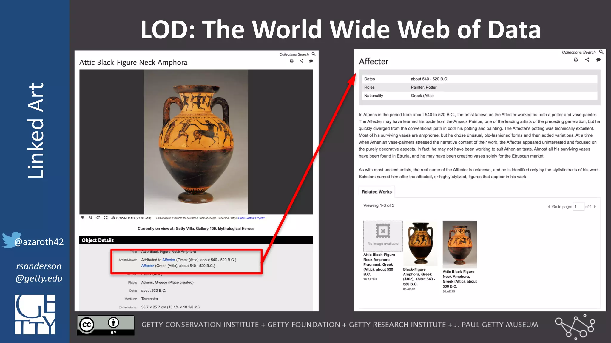Open the Black-Figure Amphora 86.AE.70 thumbnail
This screenshot has height=343, width=611.
point(420,243)
